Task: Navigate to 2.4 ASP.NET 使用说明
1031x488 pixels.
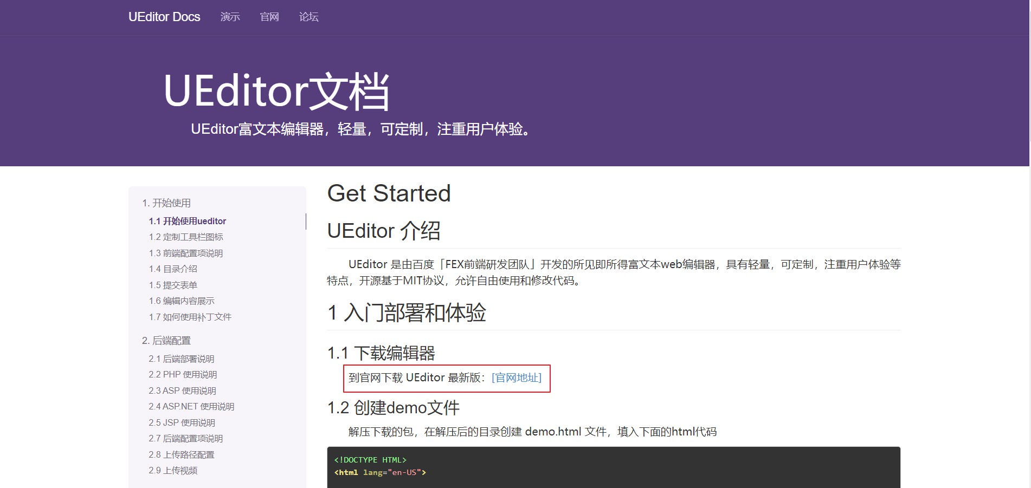Action: point(191,406)
